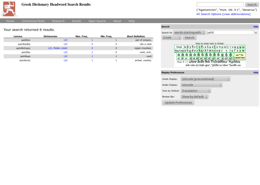Open the Browse Bar dropdown

(x=195, y=97)
